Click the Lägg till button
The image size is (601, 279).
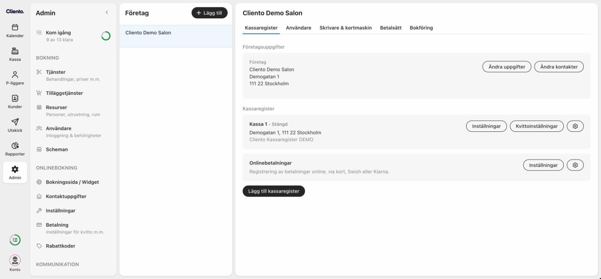click(209, 13)
